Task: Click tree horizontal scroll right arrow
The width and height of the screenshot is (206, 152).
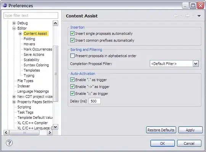Action: (50, 133)
